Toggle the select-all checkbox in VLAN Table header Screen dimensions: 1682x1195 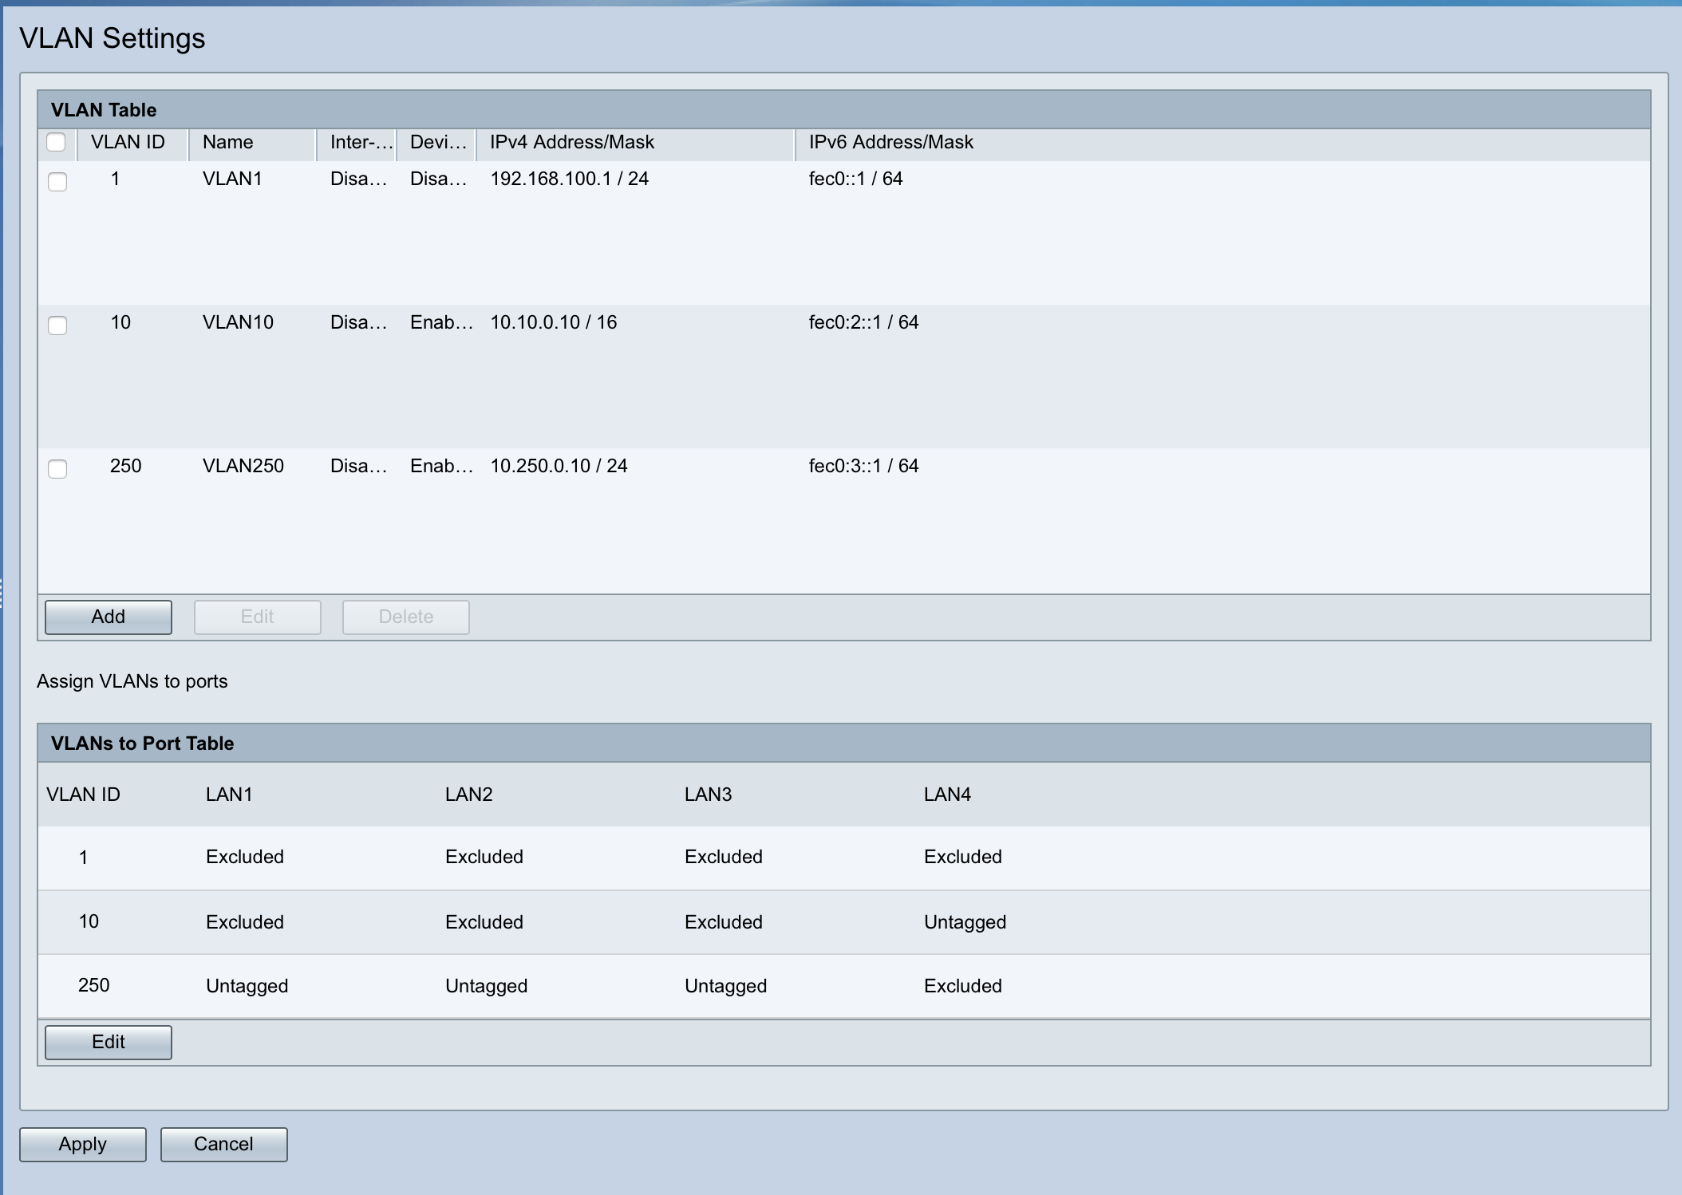(57, 142)
